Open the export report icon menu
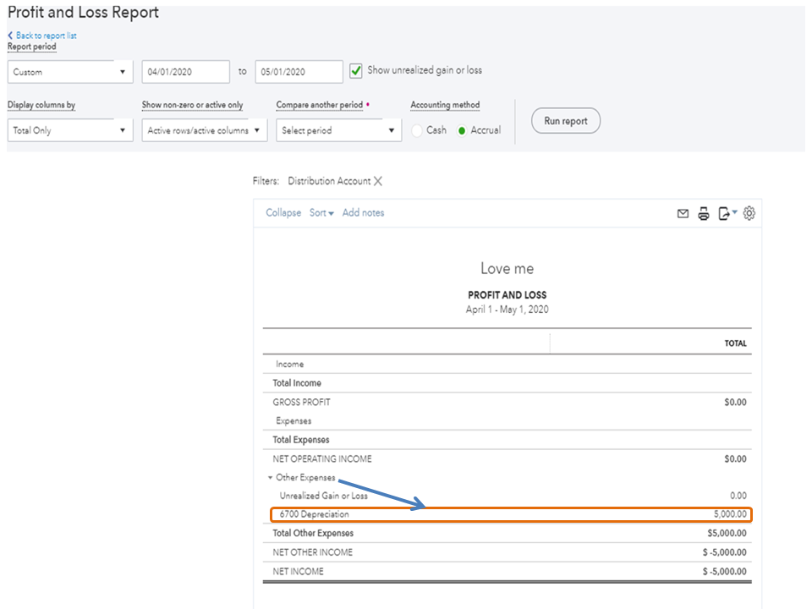This screenshot has width=812, height=609. coord(727,214)
